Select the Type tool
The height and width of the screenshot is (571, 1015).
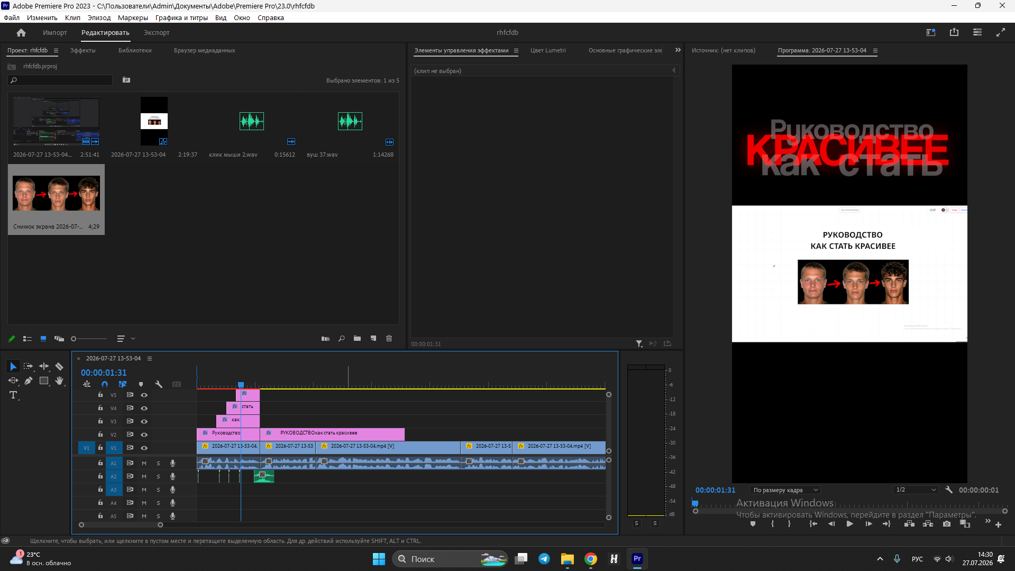13,395
